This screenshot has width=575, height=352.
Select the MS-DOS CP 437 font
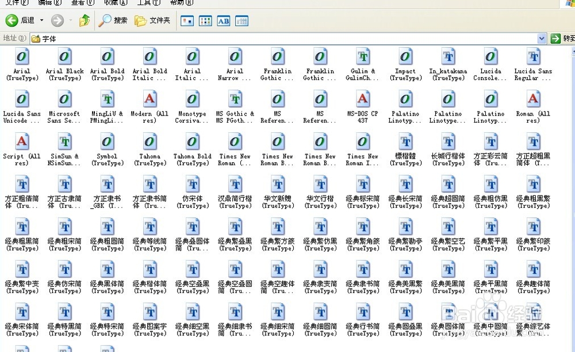[x=363, y=107]
